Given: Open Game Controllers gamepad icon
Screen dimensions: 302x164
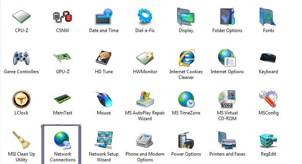Looking at the screenshot, I should click(21, 58).
